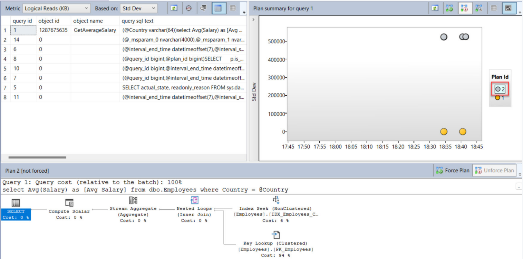The height and width of the screenshot is (259, 523).
Task: Click the GetAverageSalary object name cell
Action: (x=95, y=30)
